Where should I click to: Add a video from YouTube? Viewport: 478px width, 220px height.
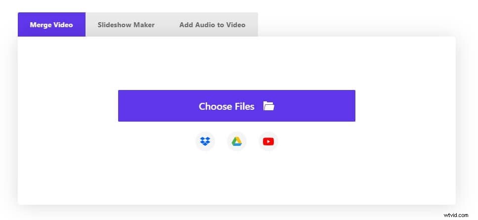pyautogui.click(x=268, y=141)
